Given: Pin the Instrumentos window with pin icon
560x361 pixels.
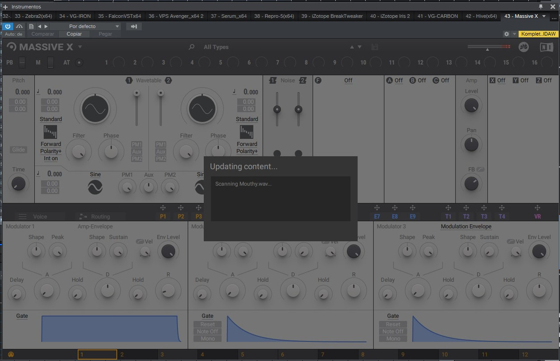Looking at the screenshot, I should click(541, 7).
